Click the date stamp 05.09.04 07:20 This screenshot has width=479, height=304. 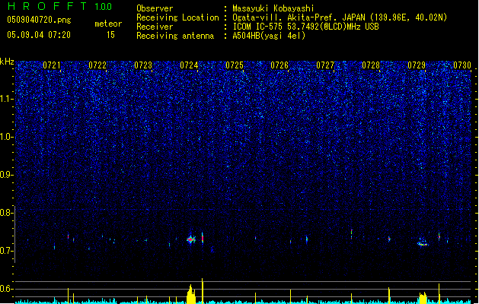39,35
